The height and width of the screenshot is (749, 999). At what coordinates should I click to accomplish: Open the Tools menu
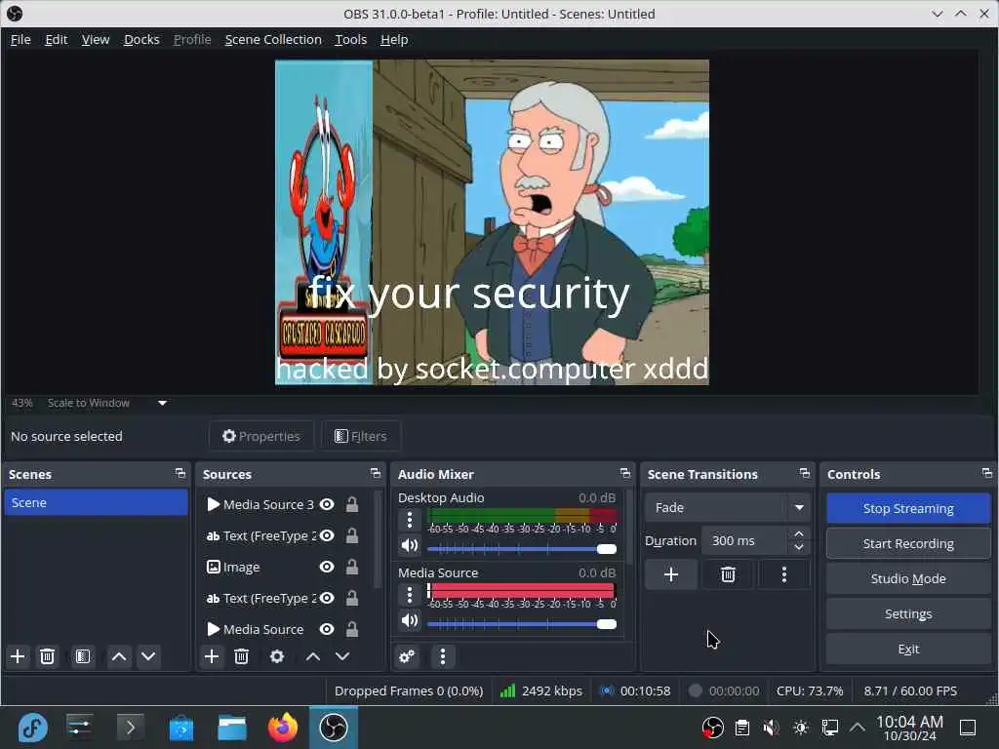pyautogui.click(x=351, y=39)
